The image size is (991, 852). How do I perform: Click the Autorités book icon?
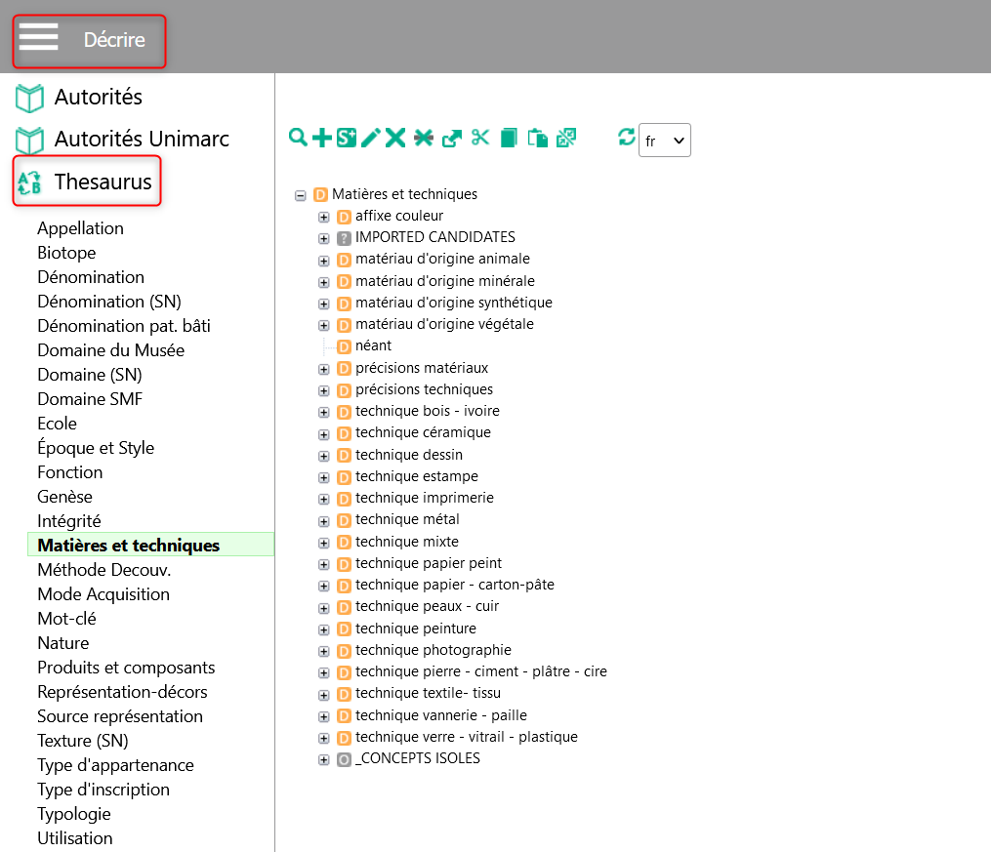coord(29,98)
